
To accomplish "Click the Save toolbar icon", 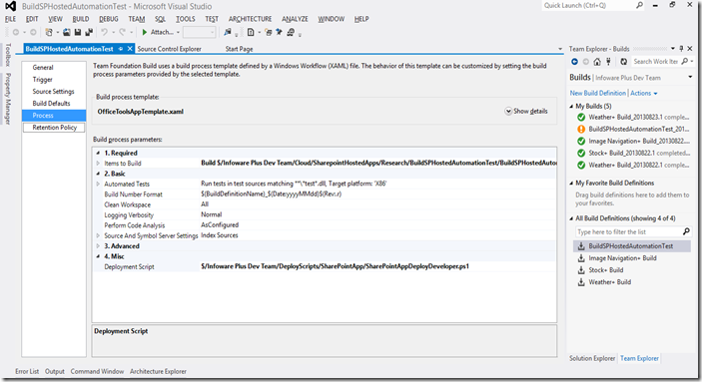I will click(78, 32).
